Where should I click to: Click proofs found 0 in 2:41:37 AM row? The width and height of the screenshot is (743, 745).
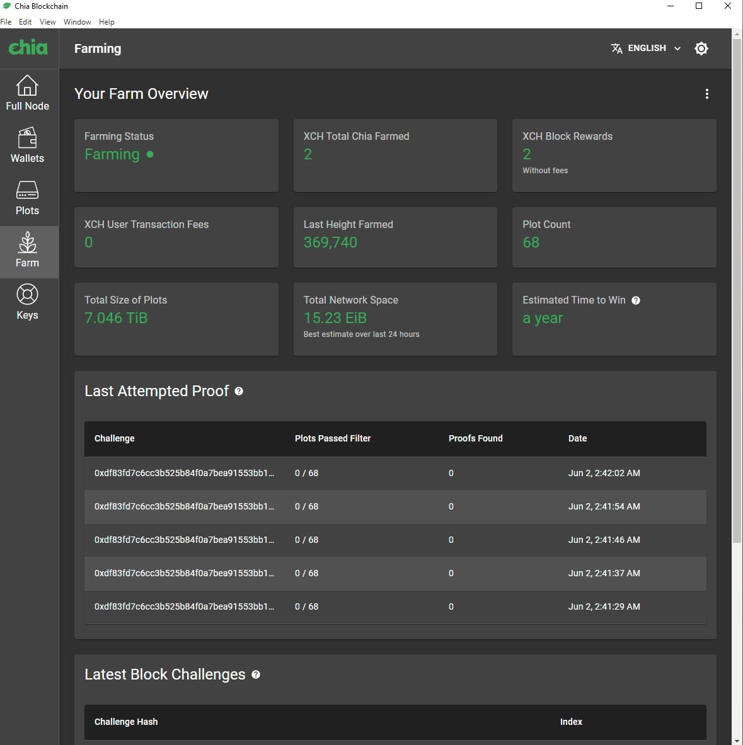(451, 573)
